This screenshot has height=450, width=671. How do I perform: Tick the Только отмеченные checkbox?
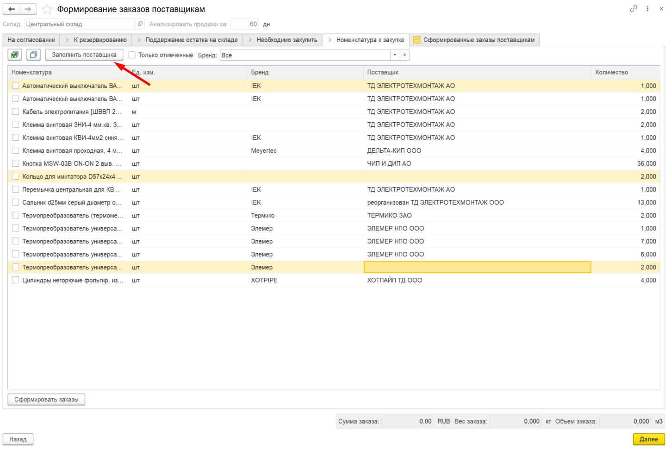click(132, 55)
